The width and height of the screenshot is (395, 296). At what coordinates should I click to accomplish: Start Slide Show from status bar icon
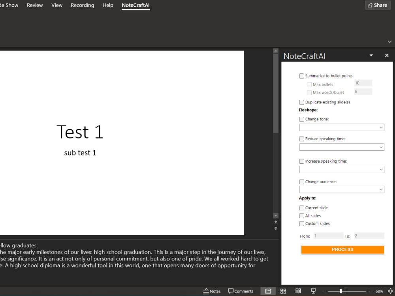point(313,291)
